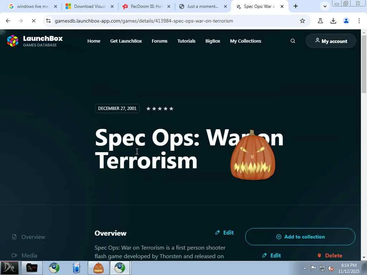Open the Die start button in taskbar

[9, 268]
